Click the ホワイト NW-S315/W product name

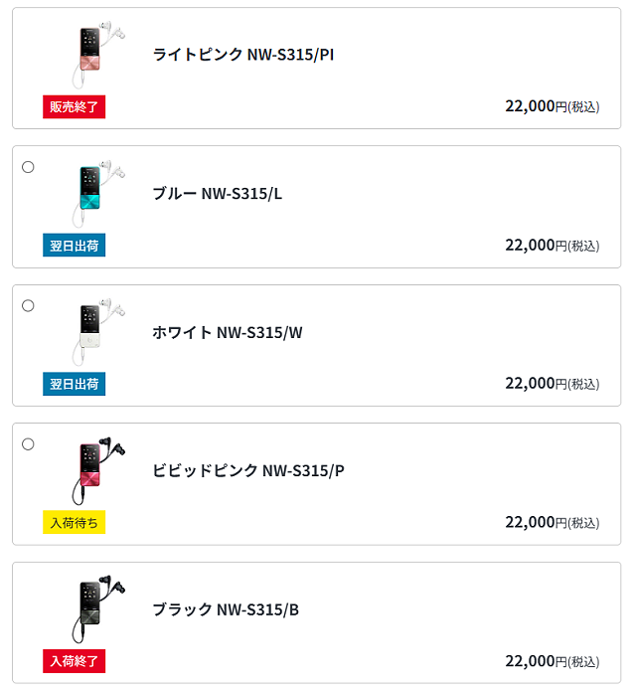(228, 332)
